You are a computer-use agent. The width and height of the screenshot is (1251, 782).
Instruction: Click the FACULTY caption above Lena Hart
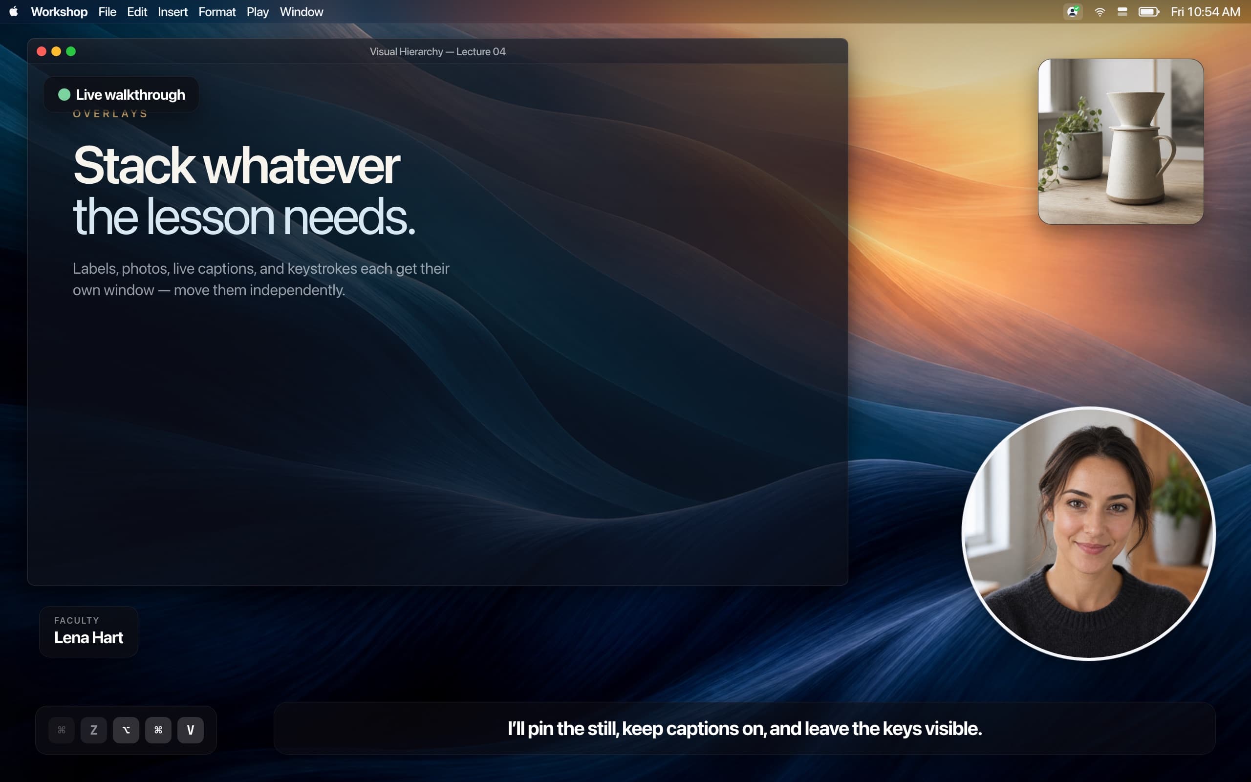pos(77,620)
